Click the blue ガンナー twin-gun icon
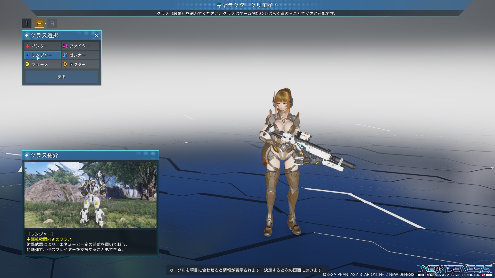Image resolution: width=495 pixels, height=278 pixels. pos(65,55)
